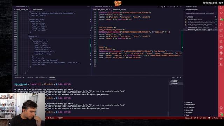Image resolution: width=224 pixels, height=126 pixels.
Task: Open the Remote Explorer activity bar icon
Action: coord(221,36)
